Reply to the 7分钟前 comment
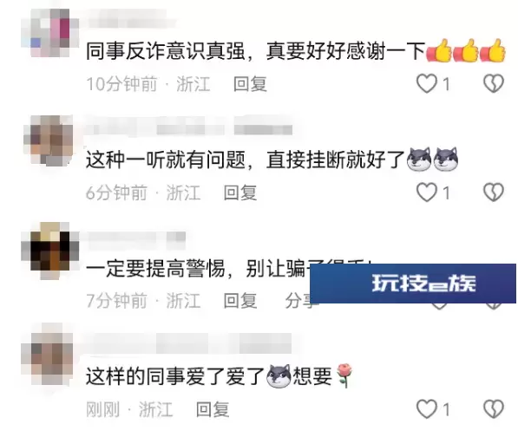The height and width of the screenshot is (437, 518). pyautogui.click(x=240, y=301)
